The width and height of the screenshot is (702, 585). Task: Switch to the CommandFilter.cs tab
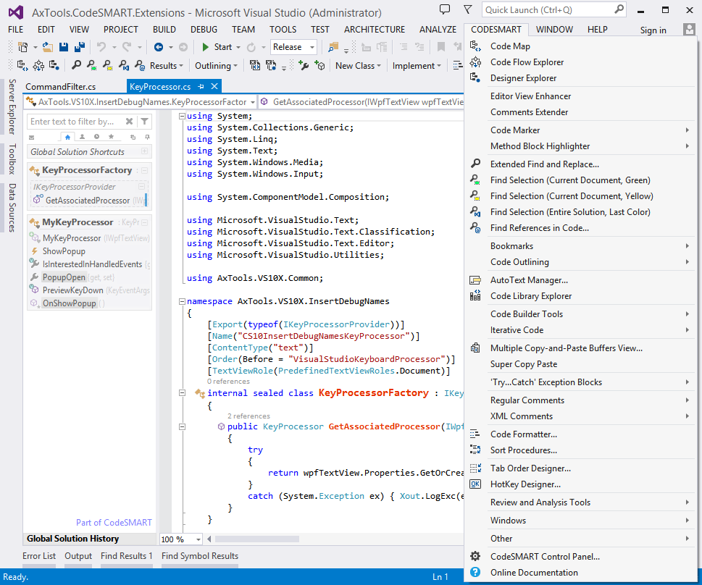pos(60,87)
